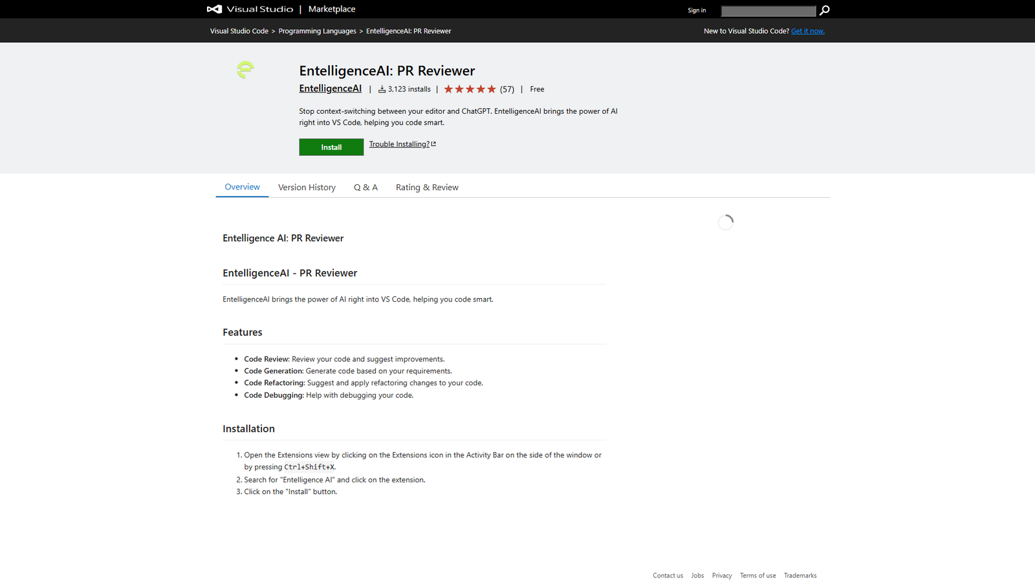
Task: Open the Rating & Review tab
Action: click(427, 187)
